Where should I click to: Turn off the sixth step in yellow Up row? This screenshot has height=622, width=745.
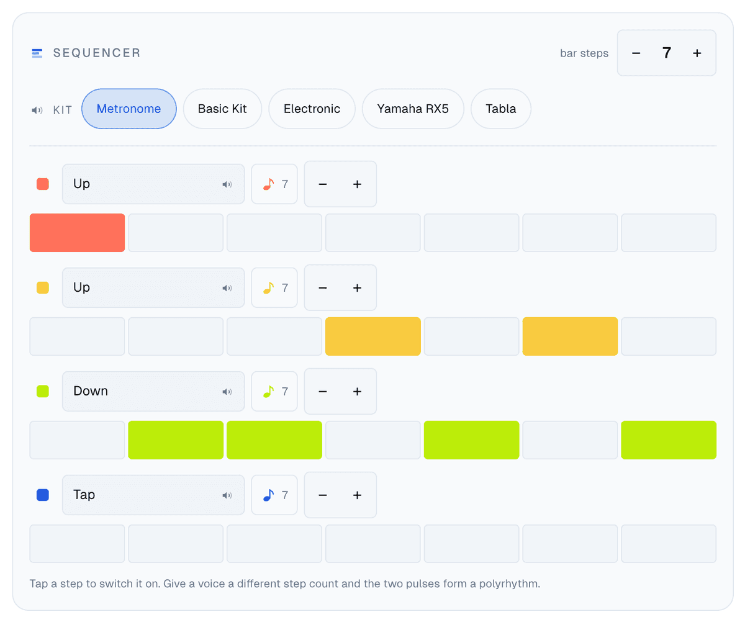570,336
